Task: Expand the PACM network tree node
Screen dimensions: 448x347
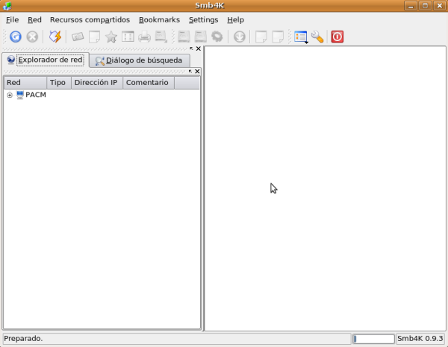Action: pos(10,95)
